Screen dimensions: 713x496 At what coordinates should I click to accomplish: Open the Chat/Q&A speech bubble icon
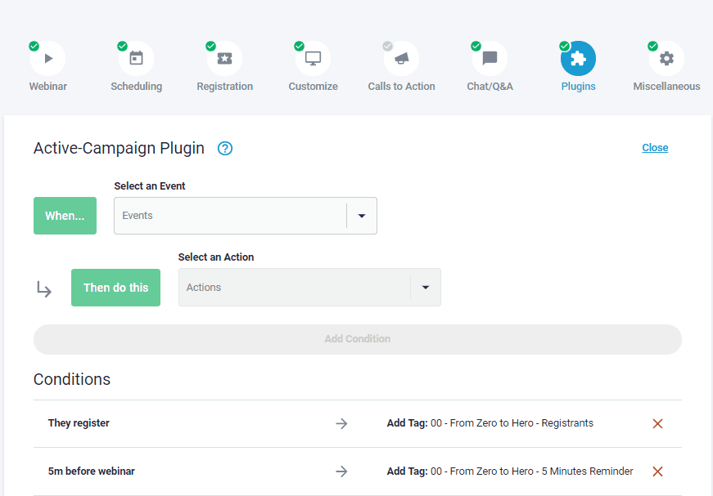(x=490, y=59)
